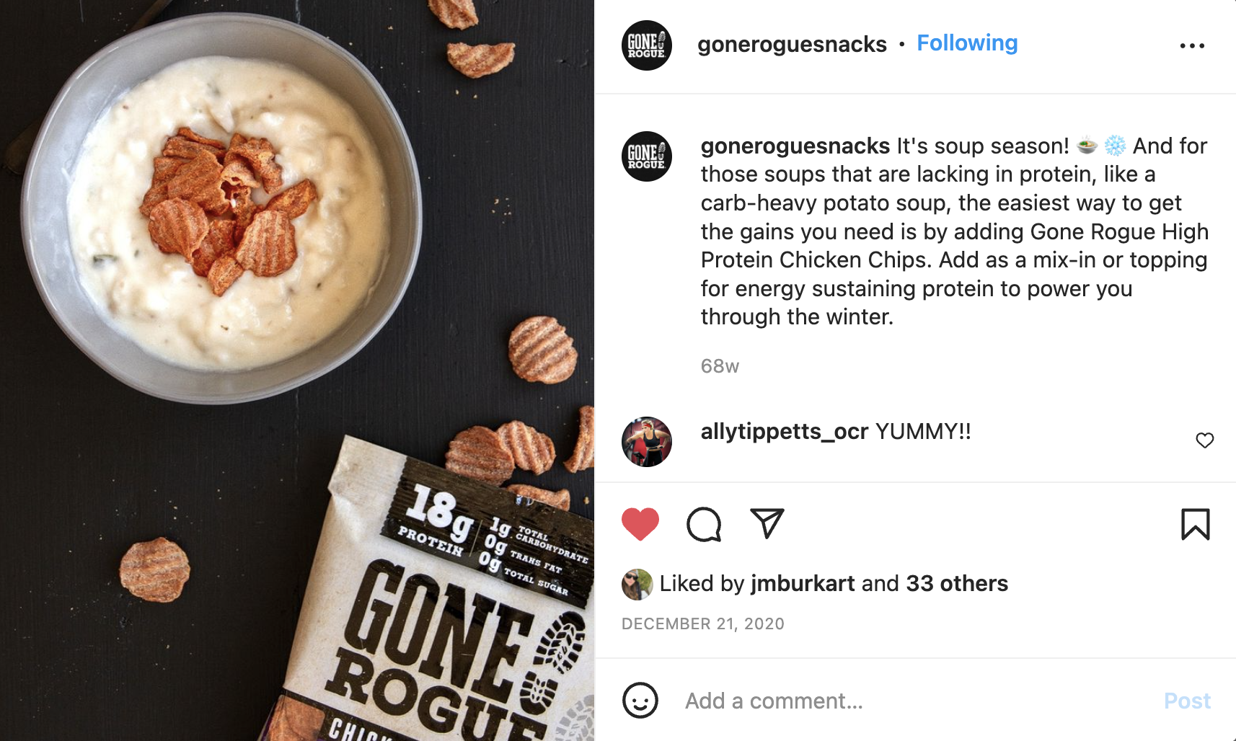Viewport: 1236px width, 741px height.
Task: Click jmburkart's small avatar beside Liked by
Action: click(x=637, y=585)
